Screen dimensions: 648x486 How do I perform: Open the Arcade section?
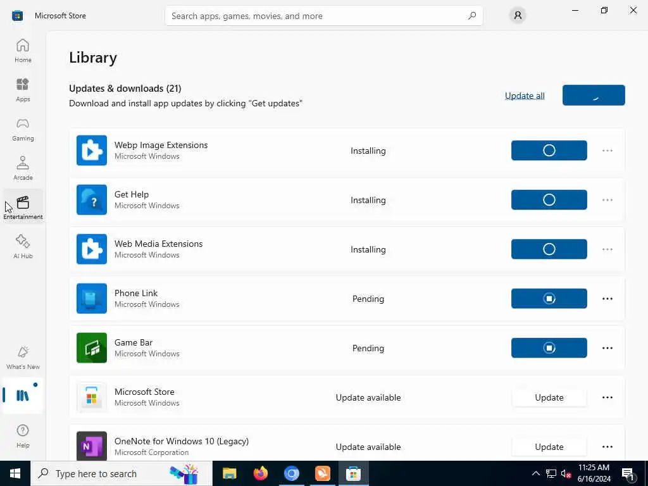(23, 168)
